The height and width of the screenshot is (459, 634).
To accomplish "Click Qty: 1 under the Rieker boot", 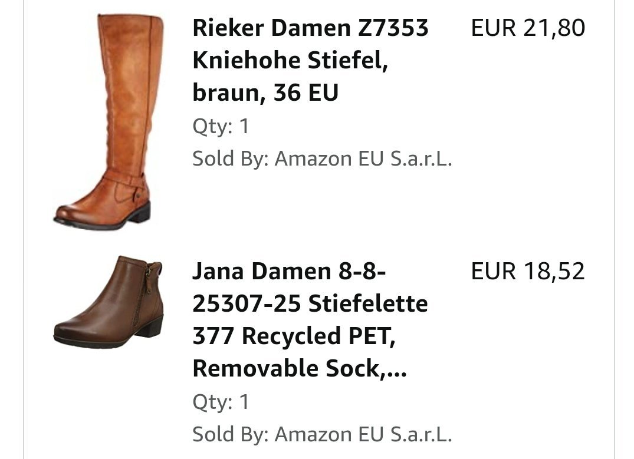I will [221, 126].
